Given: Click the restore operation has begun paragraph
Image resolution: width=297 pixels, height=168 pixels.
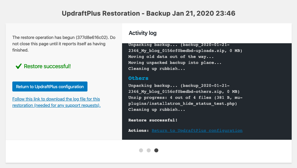Looking at the screenshot, I should click(64, 44).
